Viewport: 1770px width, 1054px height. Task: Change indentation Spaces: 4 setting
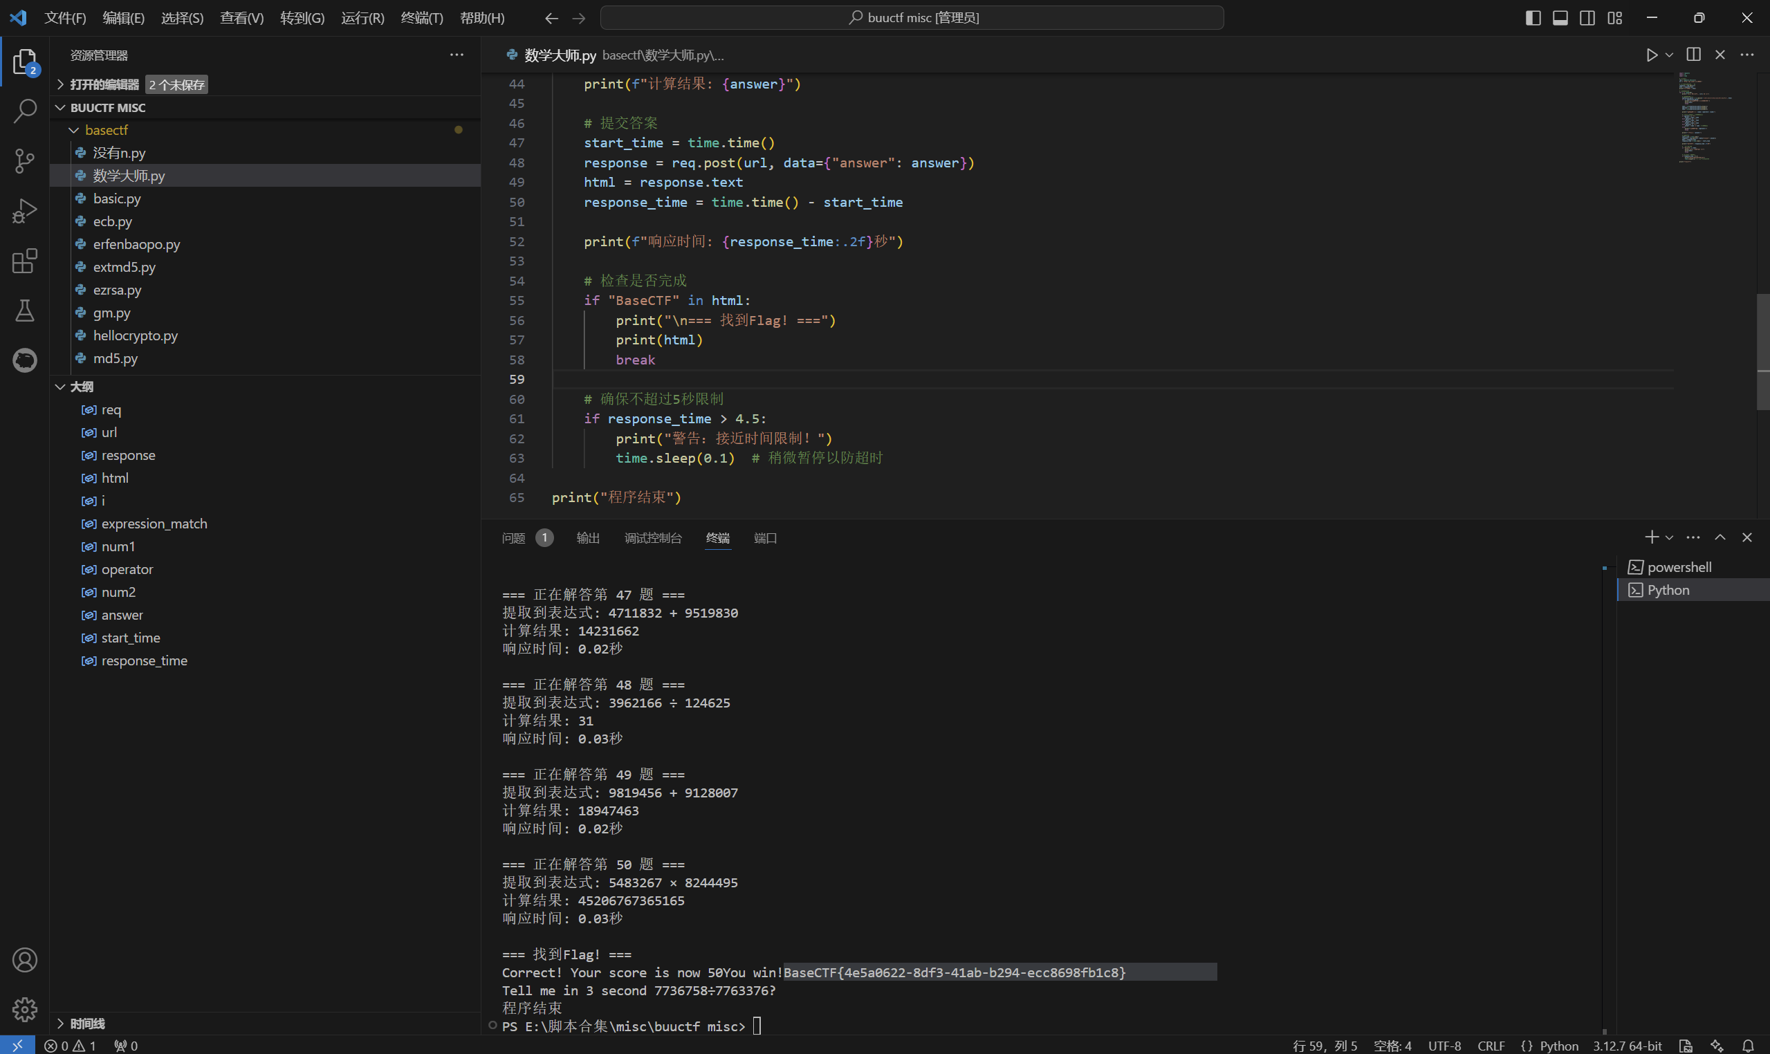tap(1392, 1046)
